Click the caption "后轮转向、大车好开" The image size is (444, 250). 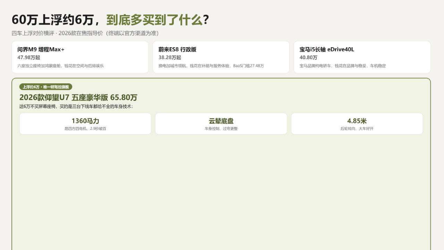(x=357, y=128)
